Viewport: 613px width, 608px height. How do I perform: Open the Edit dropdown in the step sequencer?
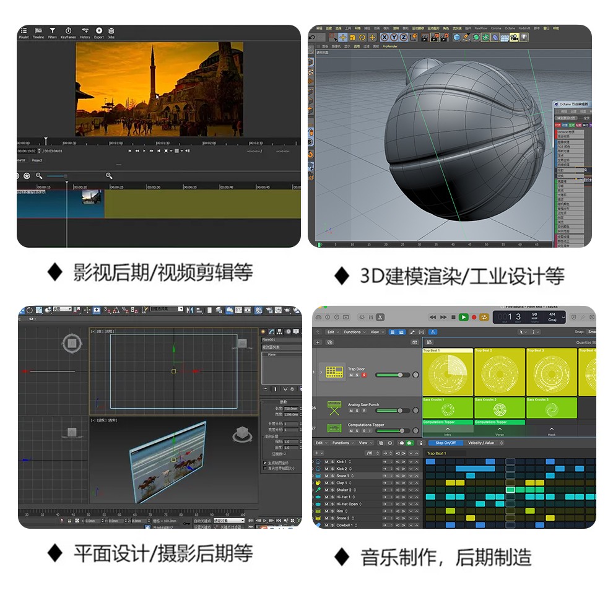click(x=321, y=443)
